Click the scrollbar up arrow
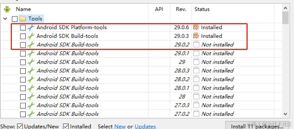 click(285, 8)
